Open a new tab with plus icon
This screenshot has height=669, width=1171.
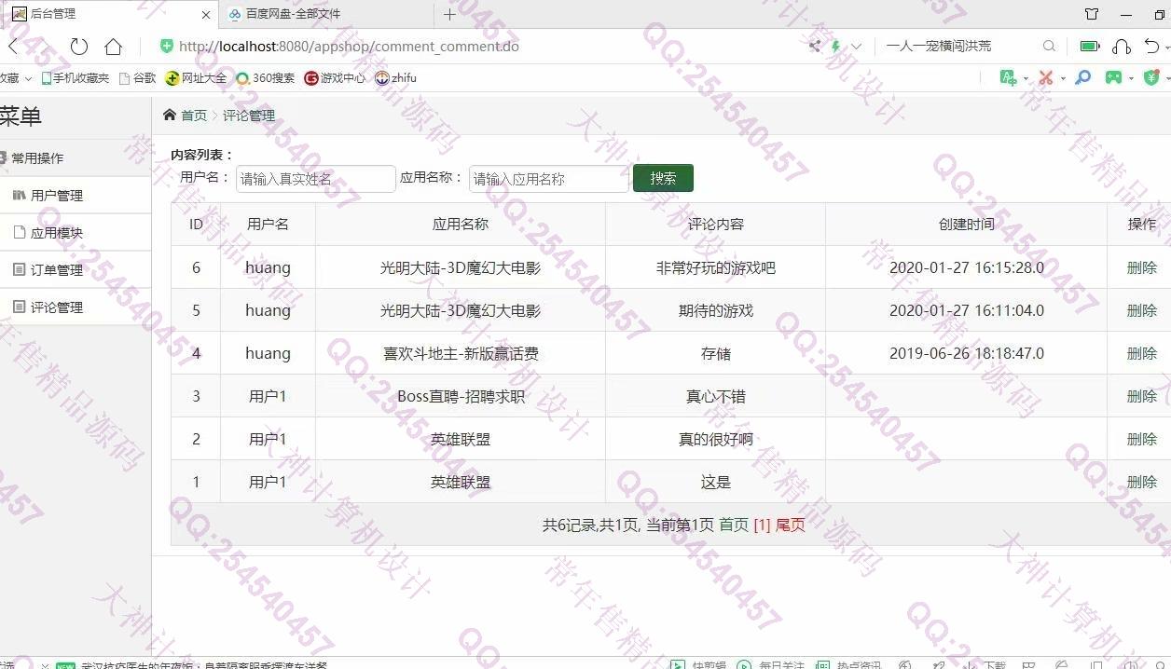pos(449,14)
